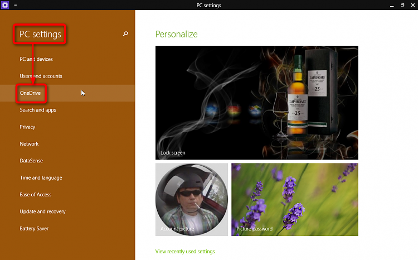
Task: Select the Network category
Action: 29,144
